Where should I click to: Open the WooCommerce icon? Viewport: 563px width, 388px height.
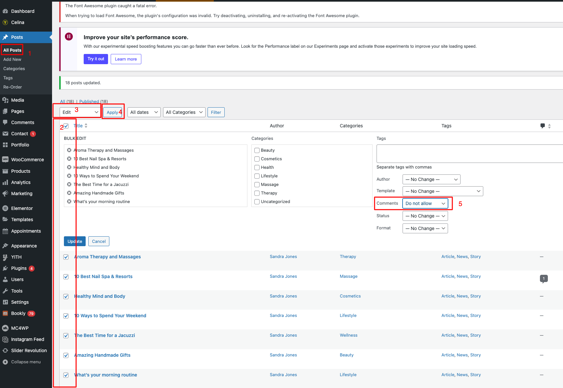[5, 160]
